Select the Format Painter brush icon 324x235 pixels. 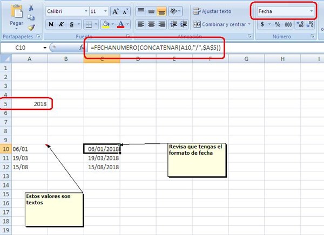31,27
